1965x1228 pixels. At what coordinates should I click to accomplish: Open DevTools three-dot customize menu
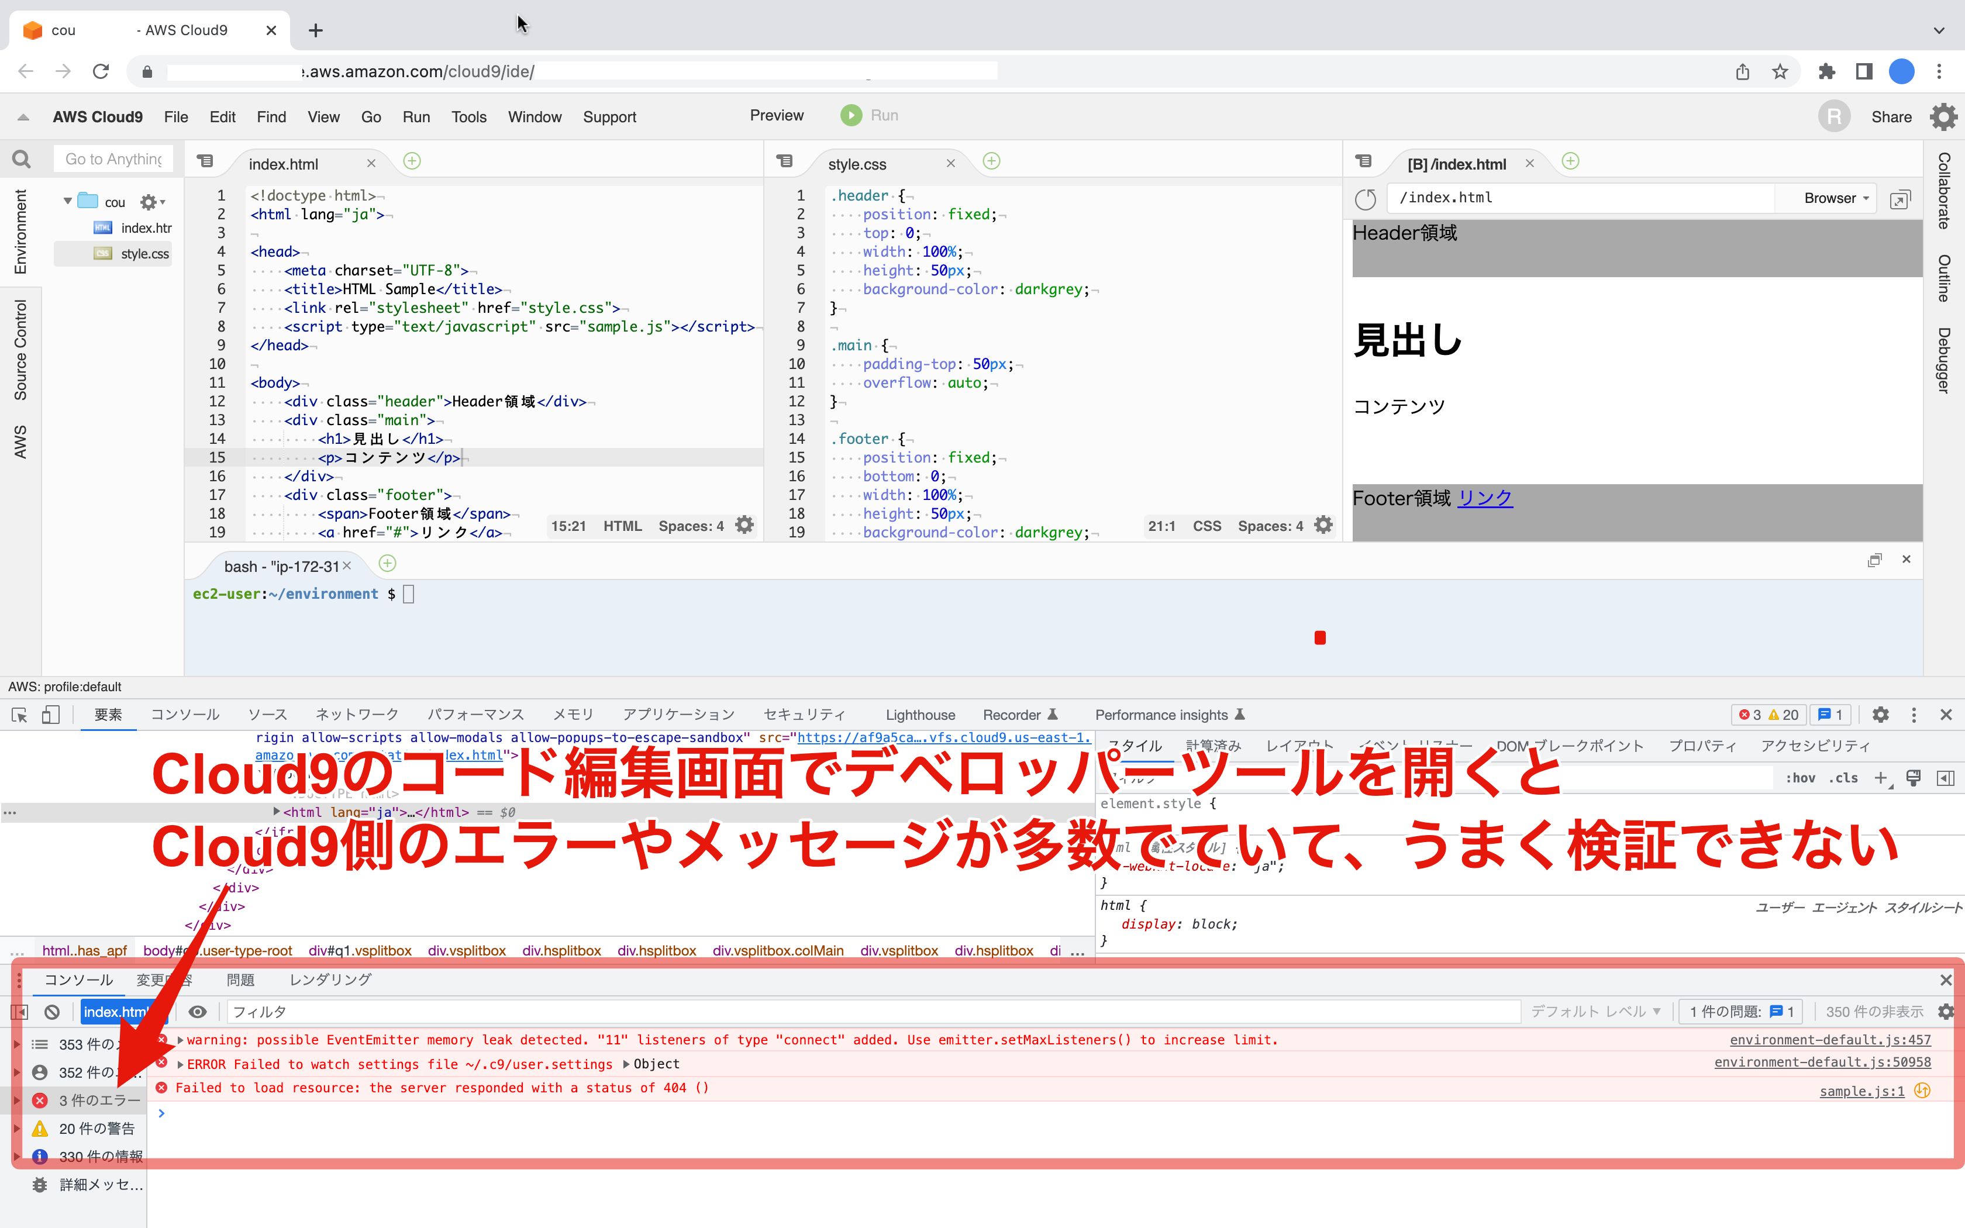[1914, 715]
